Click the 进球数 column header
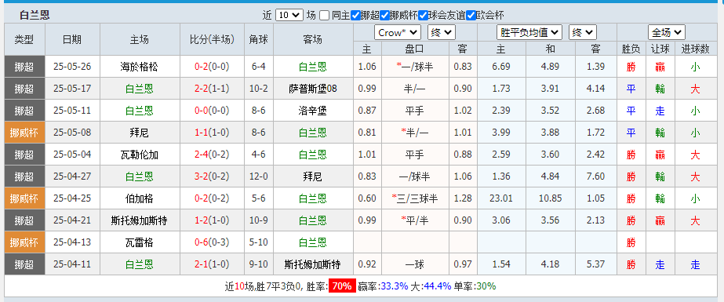 pyautogui.click(x=695, y=49)
